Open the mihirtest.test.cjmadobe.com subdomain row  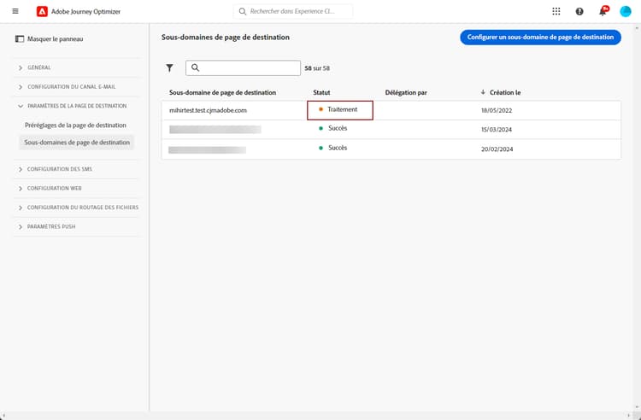coord(209,110)
